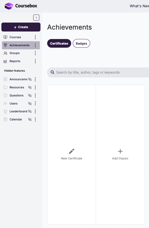Click the magnifier icon in search bar

52,72
